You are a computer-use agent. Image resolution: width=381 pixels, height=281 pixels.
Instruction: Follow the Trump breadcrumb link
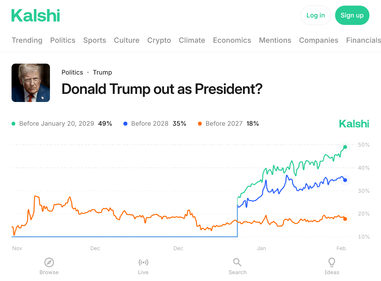102,72
